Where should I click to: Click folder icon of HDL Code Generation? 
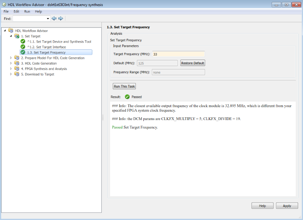[17, 63]
